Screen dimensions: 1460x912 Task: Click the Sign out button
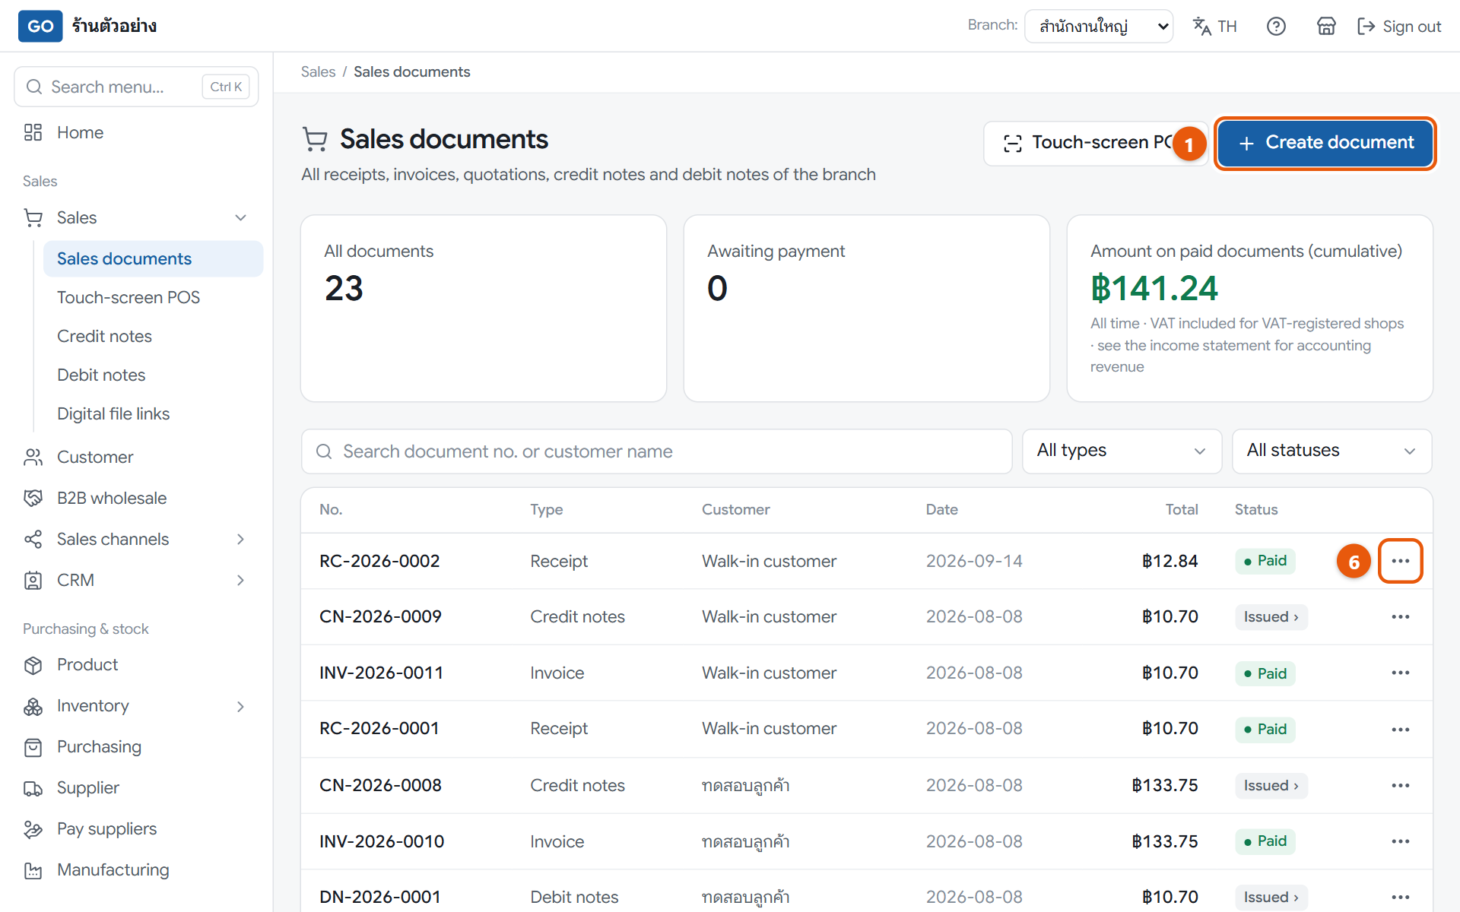1399,27
